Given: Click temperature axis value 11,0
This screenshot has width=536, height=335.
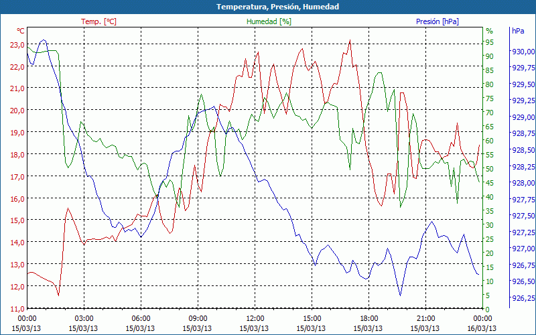Looking at the screenshot, I should pos(17,309).
